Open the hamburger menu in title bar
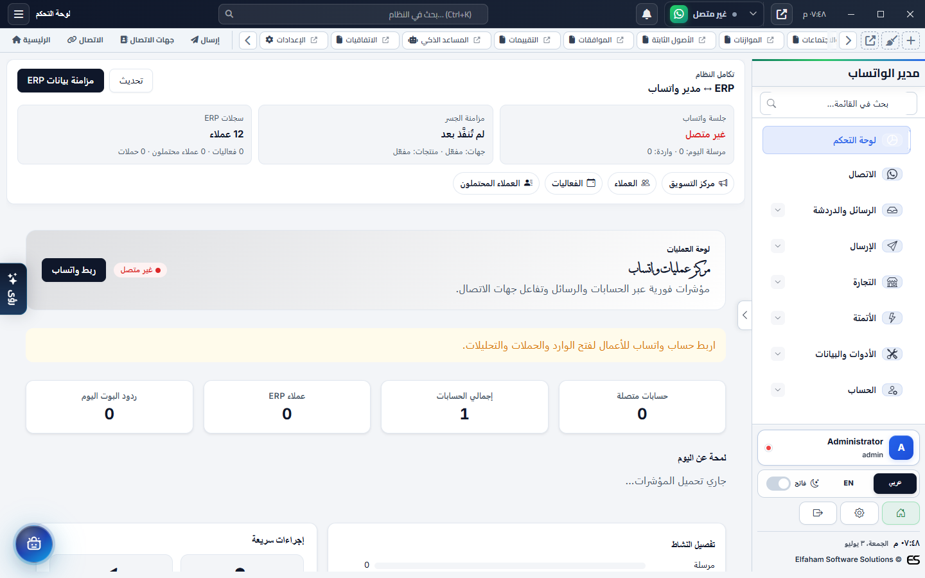The height and width of the screenshot is (578, 925). (x=18, y=13)
